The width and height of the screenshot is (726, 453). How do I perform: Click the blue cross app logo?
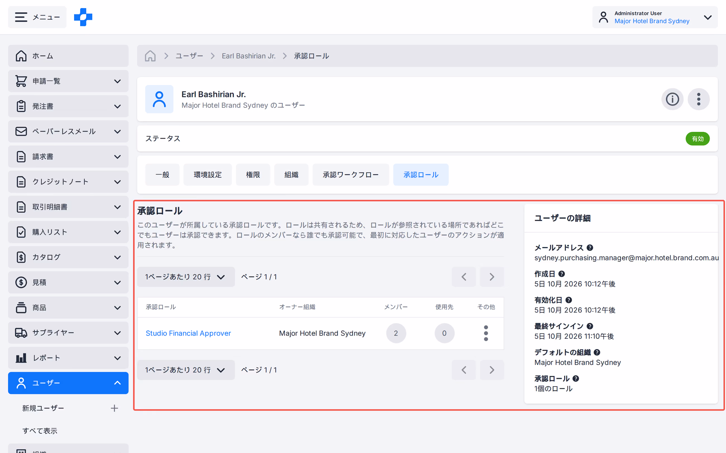coord(83,17)
